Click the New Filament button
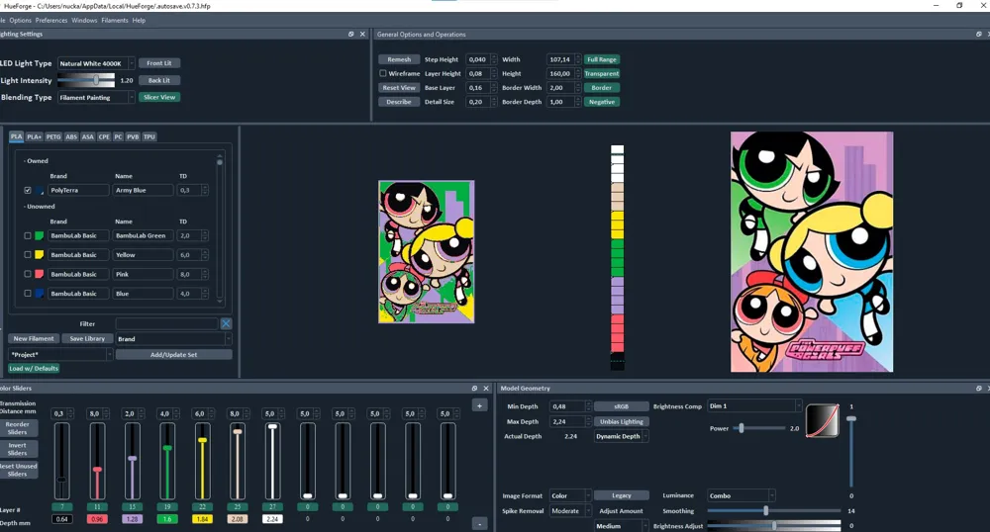This screenshot has width=990, height=532. coord(34,338)
